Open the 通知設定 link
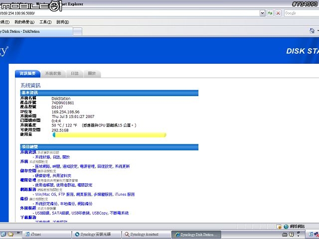Screen dimensions: 319x239 70,166
